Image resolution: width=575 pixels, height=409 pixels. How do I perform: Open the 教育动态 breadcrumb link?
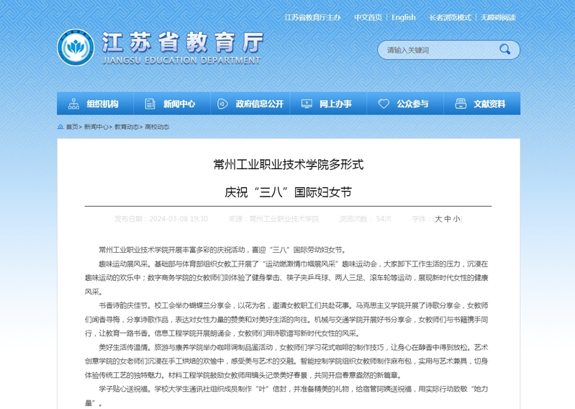click(127, 127)
